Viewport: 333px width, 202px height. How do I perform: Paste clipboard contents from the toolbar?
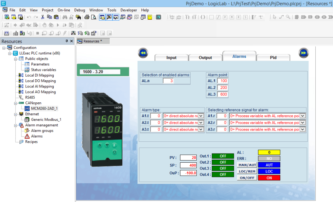tap(56, 17)
